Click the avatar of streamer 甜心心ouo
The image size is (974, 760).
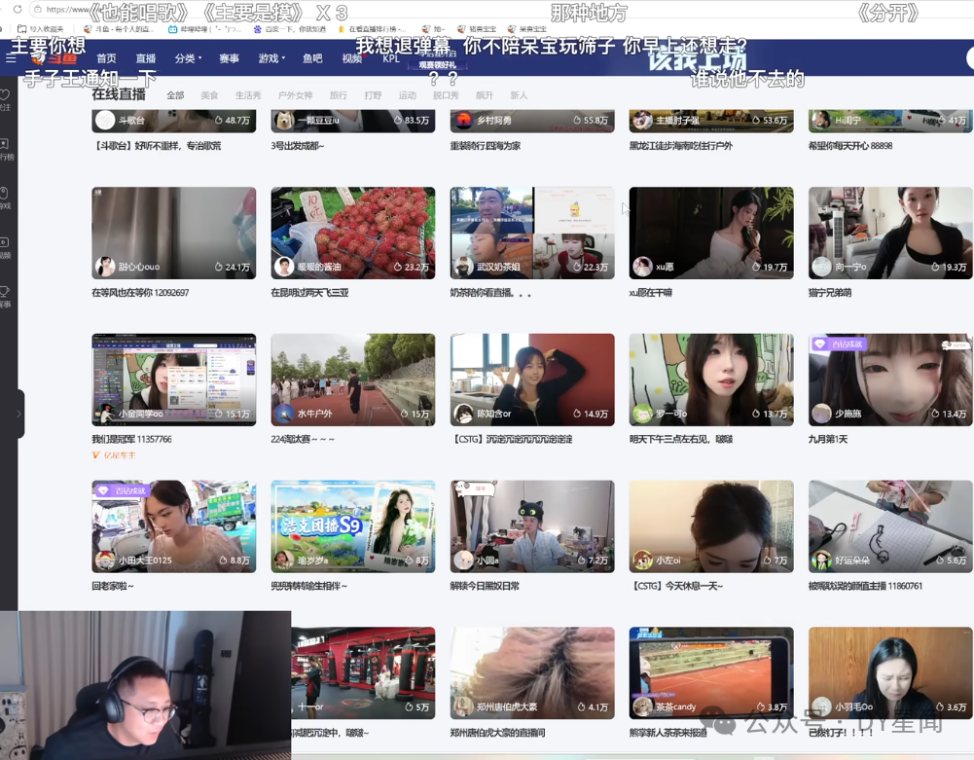(x=105, y=267)
